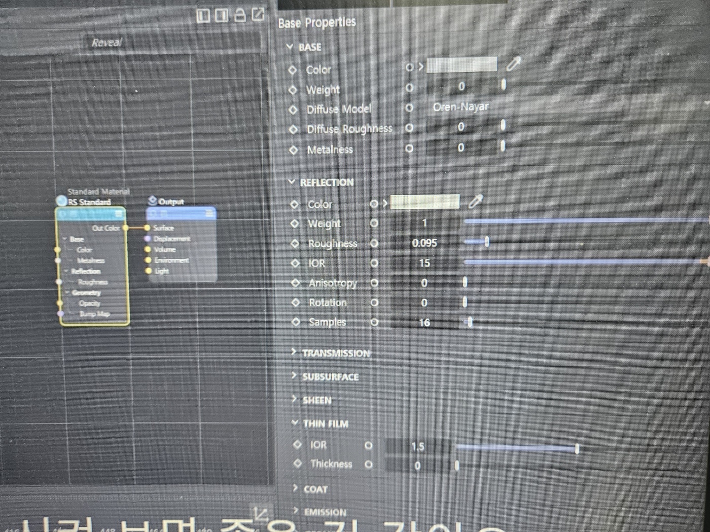
Task: Click the Reflection Color swatch
Action: click(425, 202)
